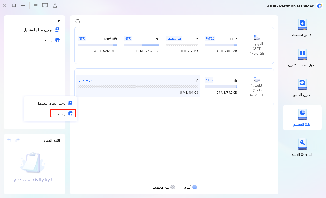Viewport: 326px width, 198px height.
Task: Select the EFI FAT32 partition block
Action: point(221,45)
